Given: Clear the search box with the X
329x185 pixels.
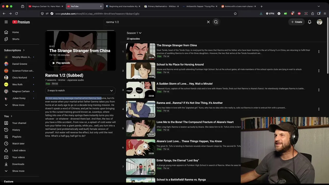Looking at the screenshot, I should [208, 22].
